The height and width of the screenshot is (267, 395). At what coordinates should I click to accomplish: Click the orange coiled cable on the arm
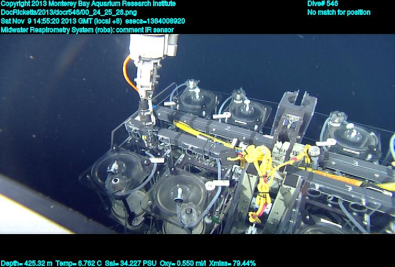128,74
